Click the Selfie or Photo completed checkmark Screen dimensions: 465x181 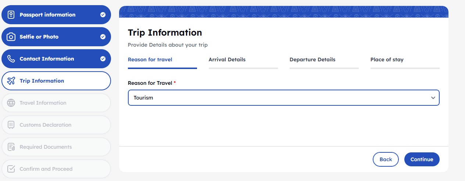103,37
